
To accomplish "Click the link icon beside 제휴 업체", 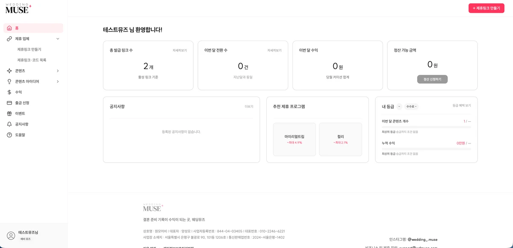I will (9, 39).
